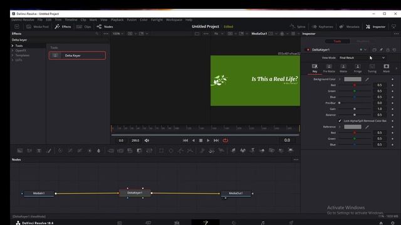The image size is (401, 225).
Task: Expand the LUTs category in Effects
Action: tap(13, 60)
